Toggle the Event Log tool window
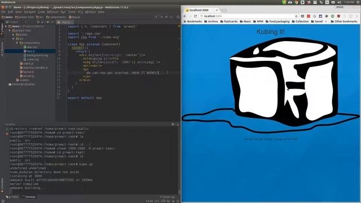Image resolution: width=361 pixels, height=203 pixels. tap(167, 197)
